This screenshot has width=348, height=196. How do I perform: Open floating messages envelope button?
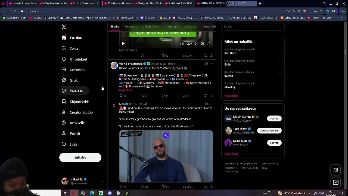(336, 182)
